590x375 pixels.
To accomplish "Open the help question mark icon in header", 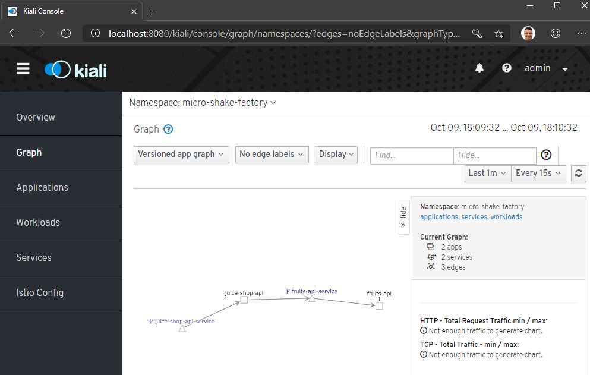I will pos(506,68).
